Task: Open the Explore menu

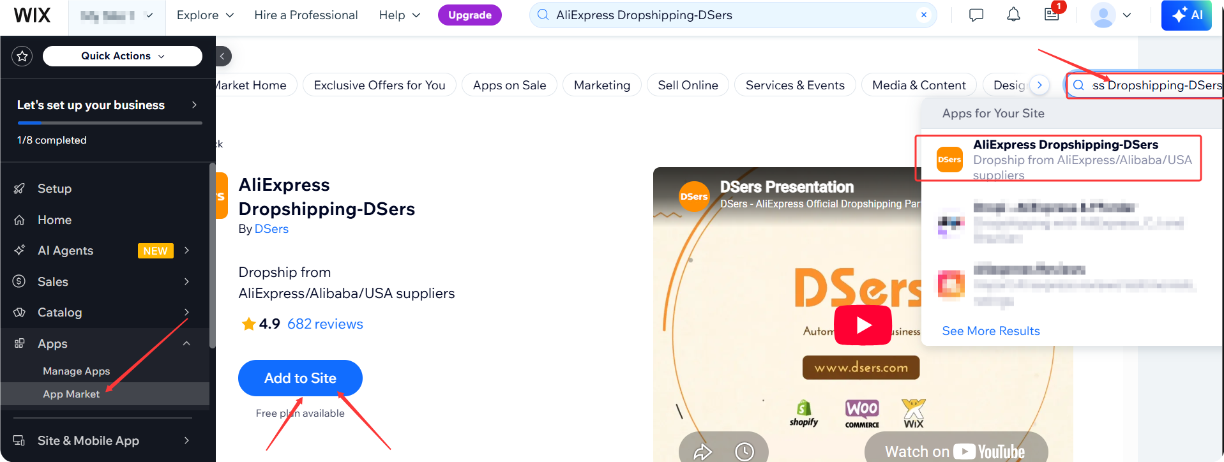Action: coord(205,15)
